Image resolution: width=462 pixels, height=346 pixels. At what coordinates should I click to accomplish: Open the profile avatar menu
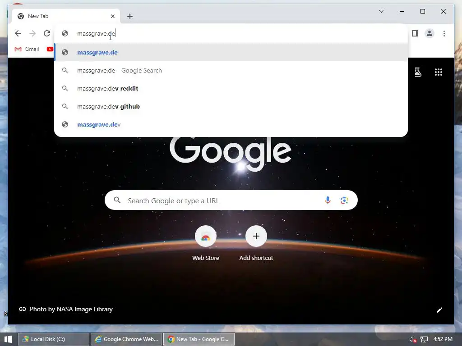coord(430,33)
